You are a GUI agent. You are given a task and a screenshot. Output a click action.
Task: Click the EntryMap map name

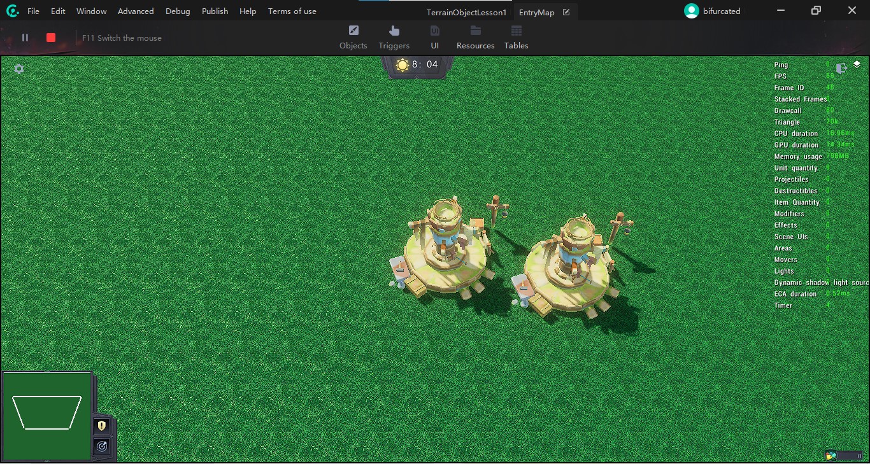[537, 12]
